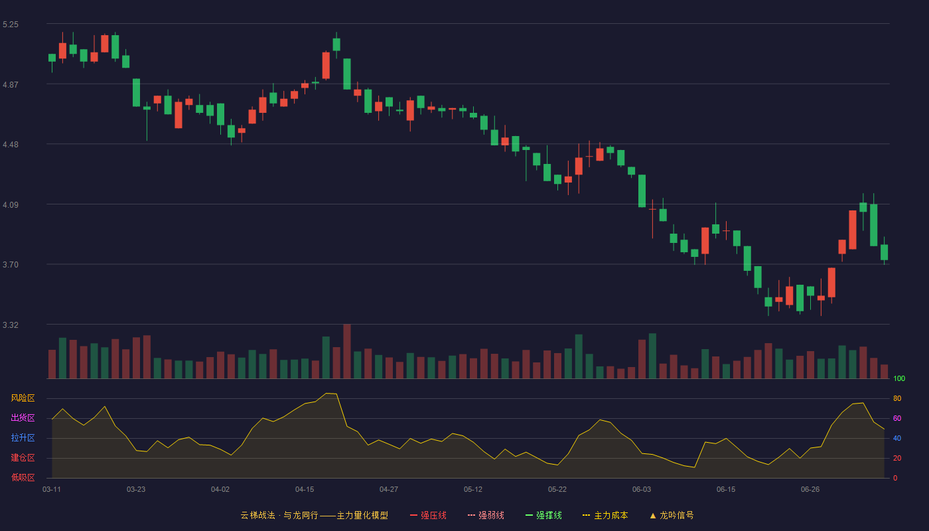This screenshot has height=531, width=929.
Task: Click the 04-15 date axis marker
Action: click(x=305, y=489)
